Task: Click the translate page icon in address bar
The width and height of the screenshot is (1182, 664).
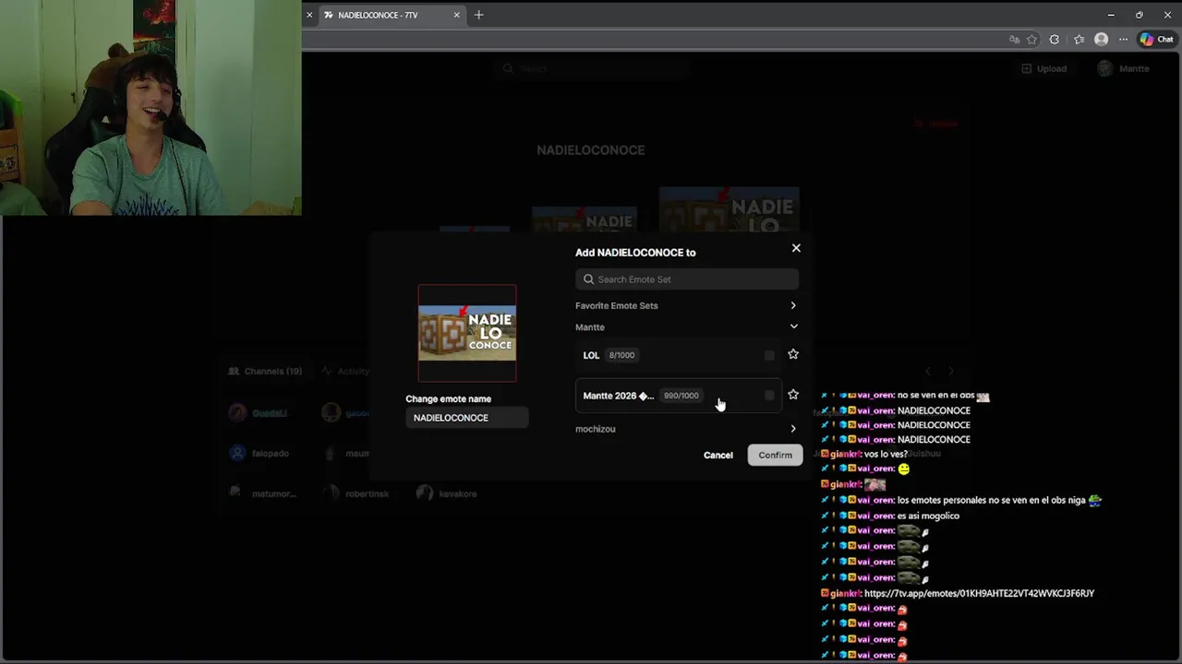Action: pyautogui.click(x=1014, y=40)
